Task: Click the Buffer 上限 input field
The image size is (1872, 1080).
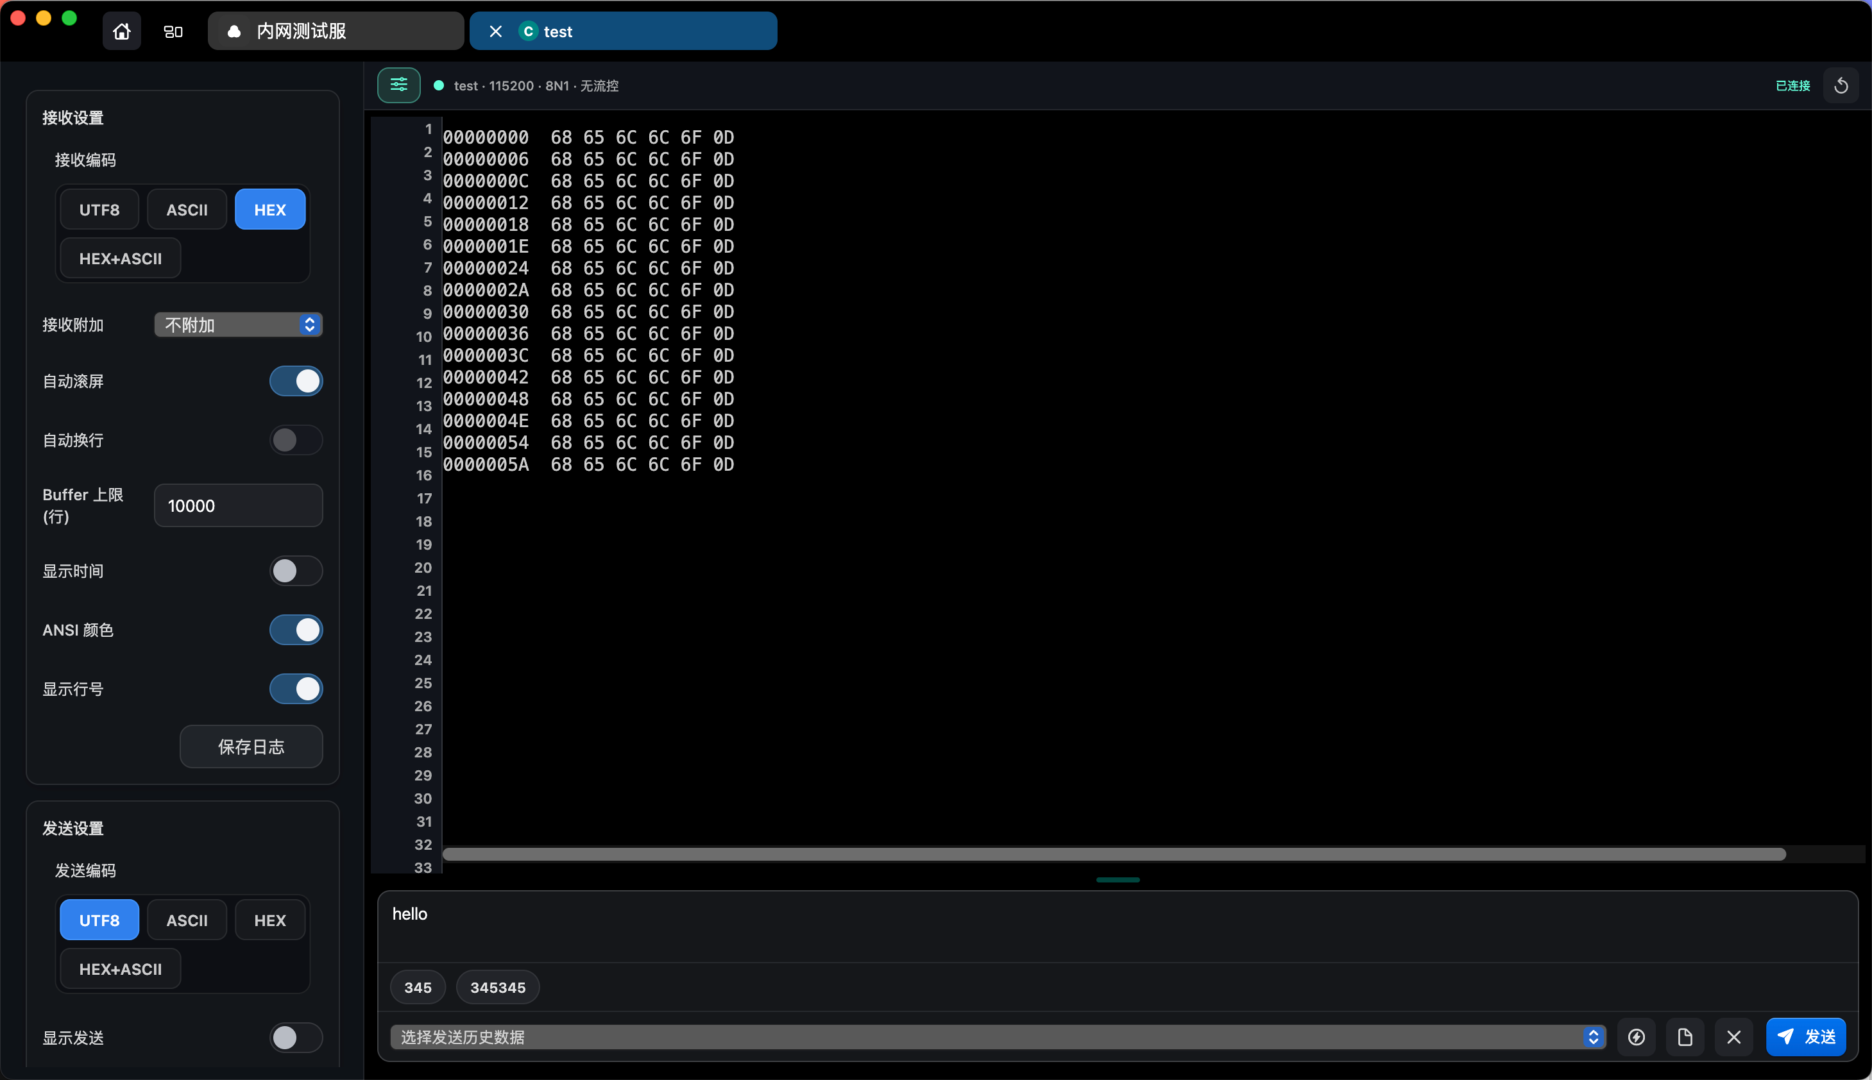Action: point(238,506)
